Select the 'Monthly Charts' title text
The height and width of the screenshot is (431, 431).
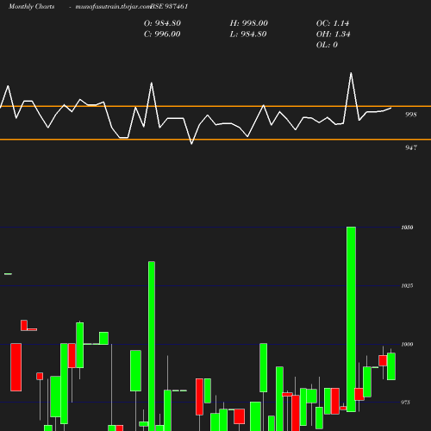coord(32,6)
